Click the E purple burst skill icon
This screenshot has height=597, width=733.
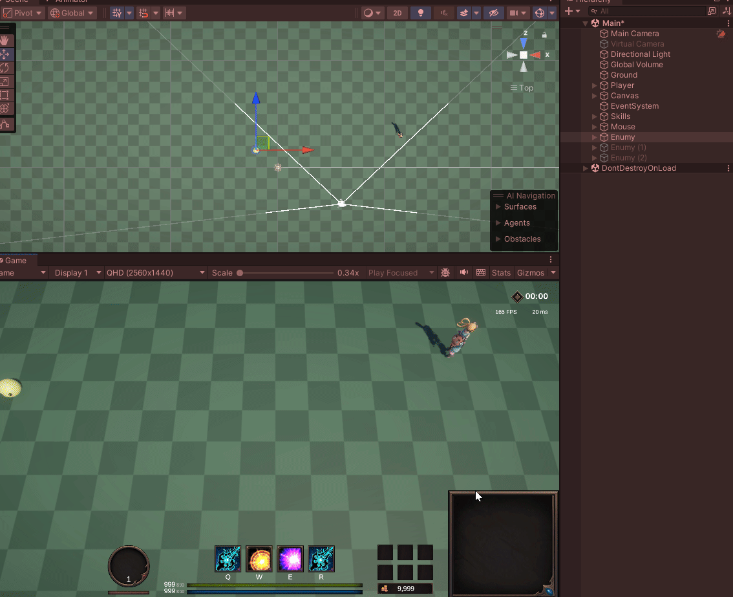(x=290, y=559)
